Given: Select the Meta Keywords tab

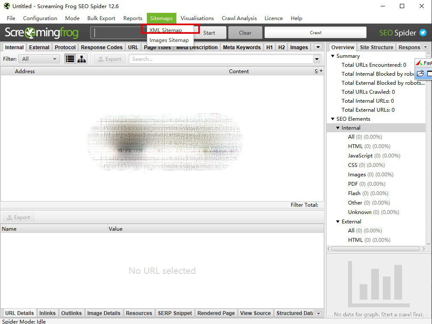Looking at the screenshot, I should coord(241,48).
